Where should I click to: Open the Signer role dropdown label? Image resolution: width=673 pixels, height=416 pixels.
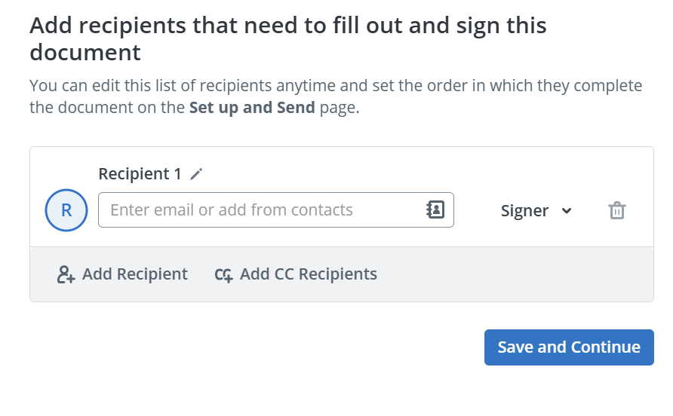tap(524, 210)
